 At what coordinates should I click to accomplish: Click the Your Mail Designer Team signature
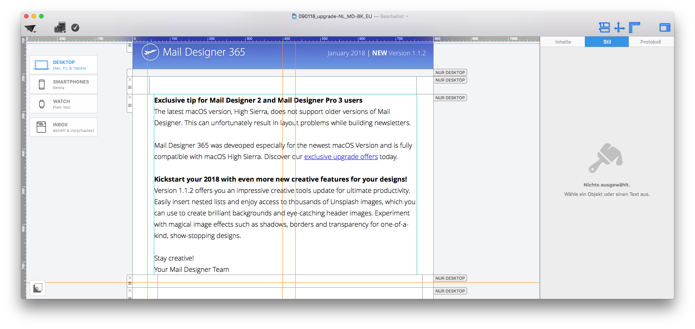click(x=191, y=270)
